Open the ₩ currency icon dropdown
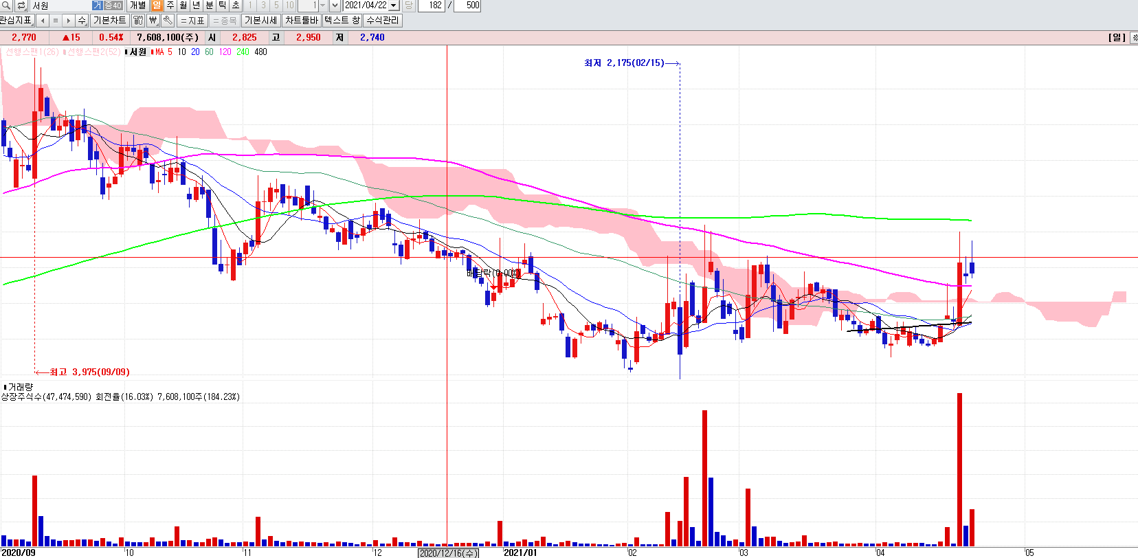This screenshot has height=558, width=1138. [x=153, y=21]
